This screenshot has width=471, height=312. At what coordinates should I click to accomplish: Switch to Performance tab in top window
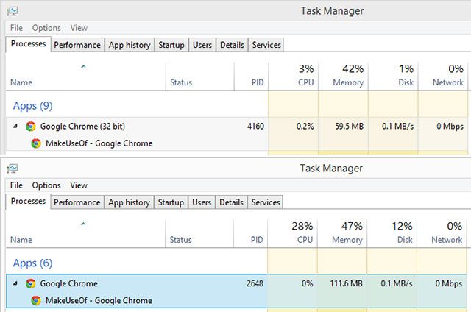tap(77, 45)
